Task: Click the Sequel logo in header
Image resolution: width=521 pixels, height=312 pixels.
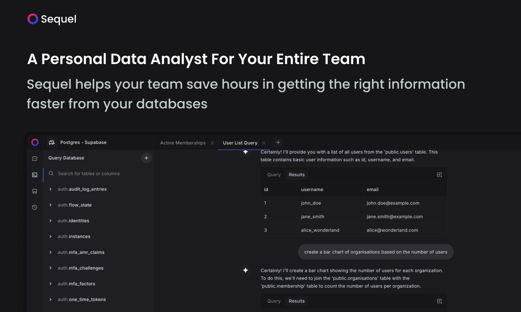Action: 52,19
